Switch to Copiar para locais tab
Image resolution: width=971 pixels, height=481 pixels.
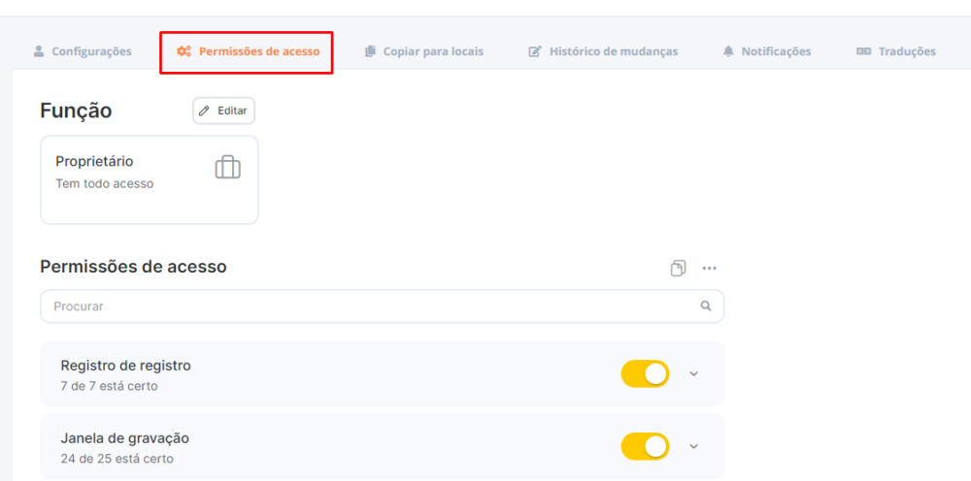[424, 51]
